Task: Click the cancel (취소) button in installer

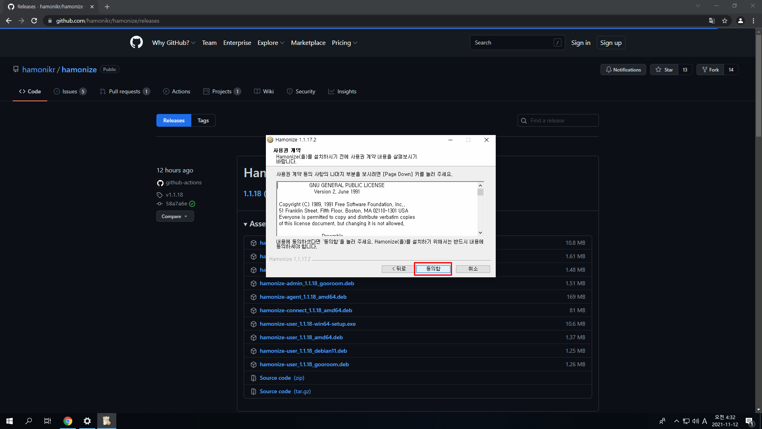Action: (x=473, y=269)
